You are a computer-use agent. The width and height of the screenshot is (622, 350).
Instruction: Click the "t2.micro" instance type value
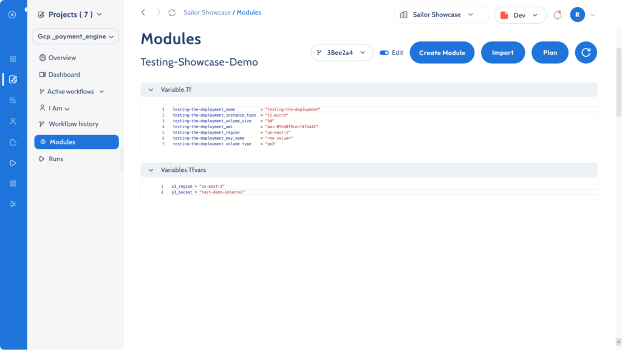pyautogui.click(x=276, y=115)
